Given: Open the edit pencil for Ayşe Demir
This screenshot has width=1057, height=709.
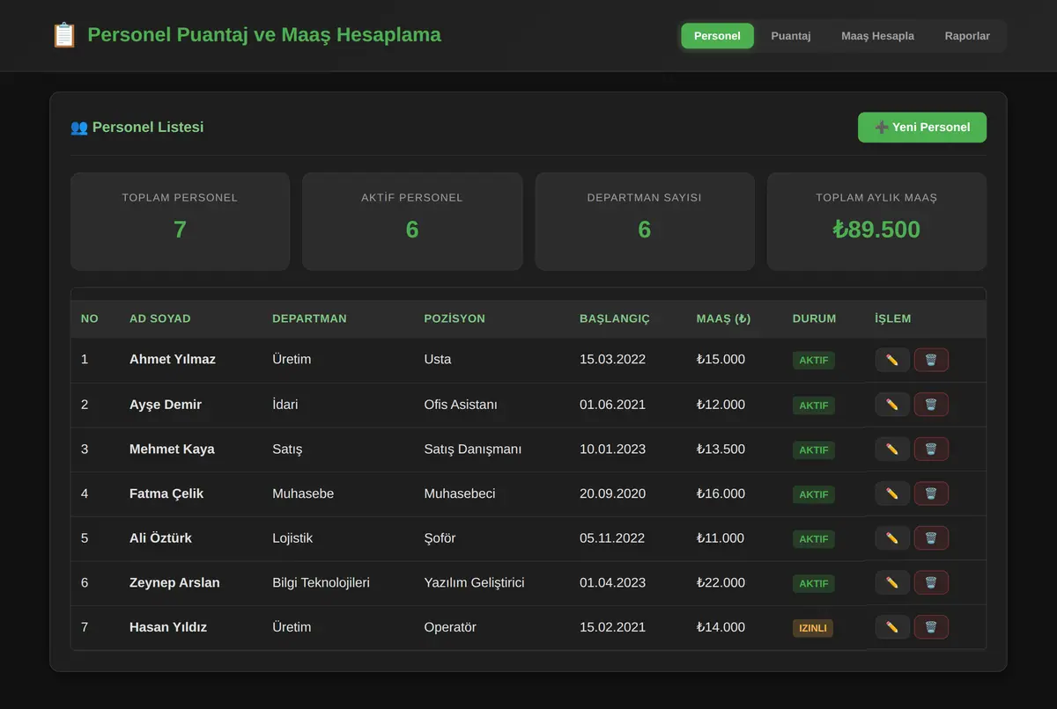Looking at the screenshot, I should 892,405.
